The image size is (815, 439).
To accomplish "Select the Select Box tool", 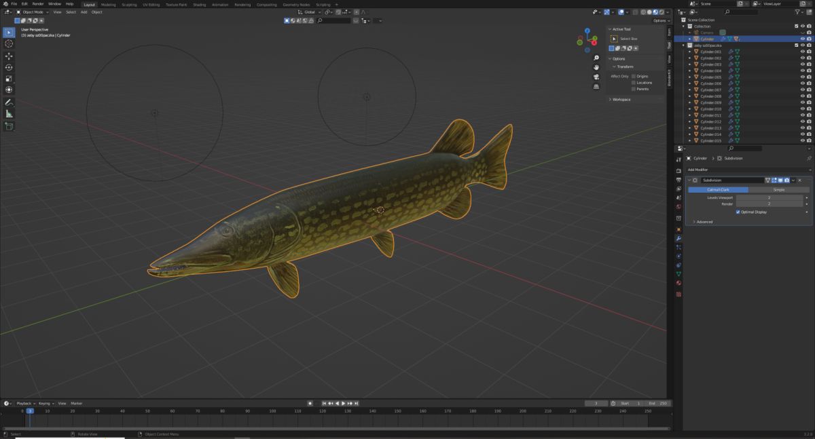I will (x=10, y=33).
